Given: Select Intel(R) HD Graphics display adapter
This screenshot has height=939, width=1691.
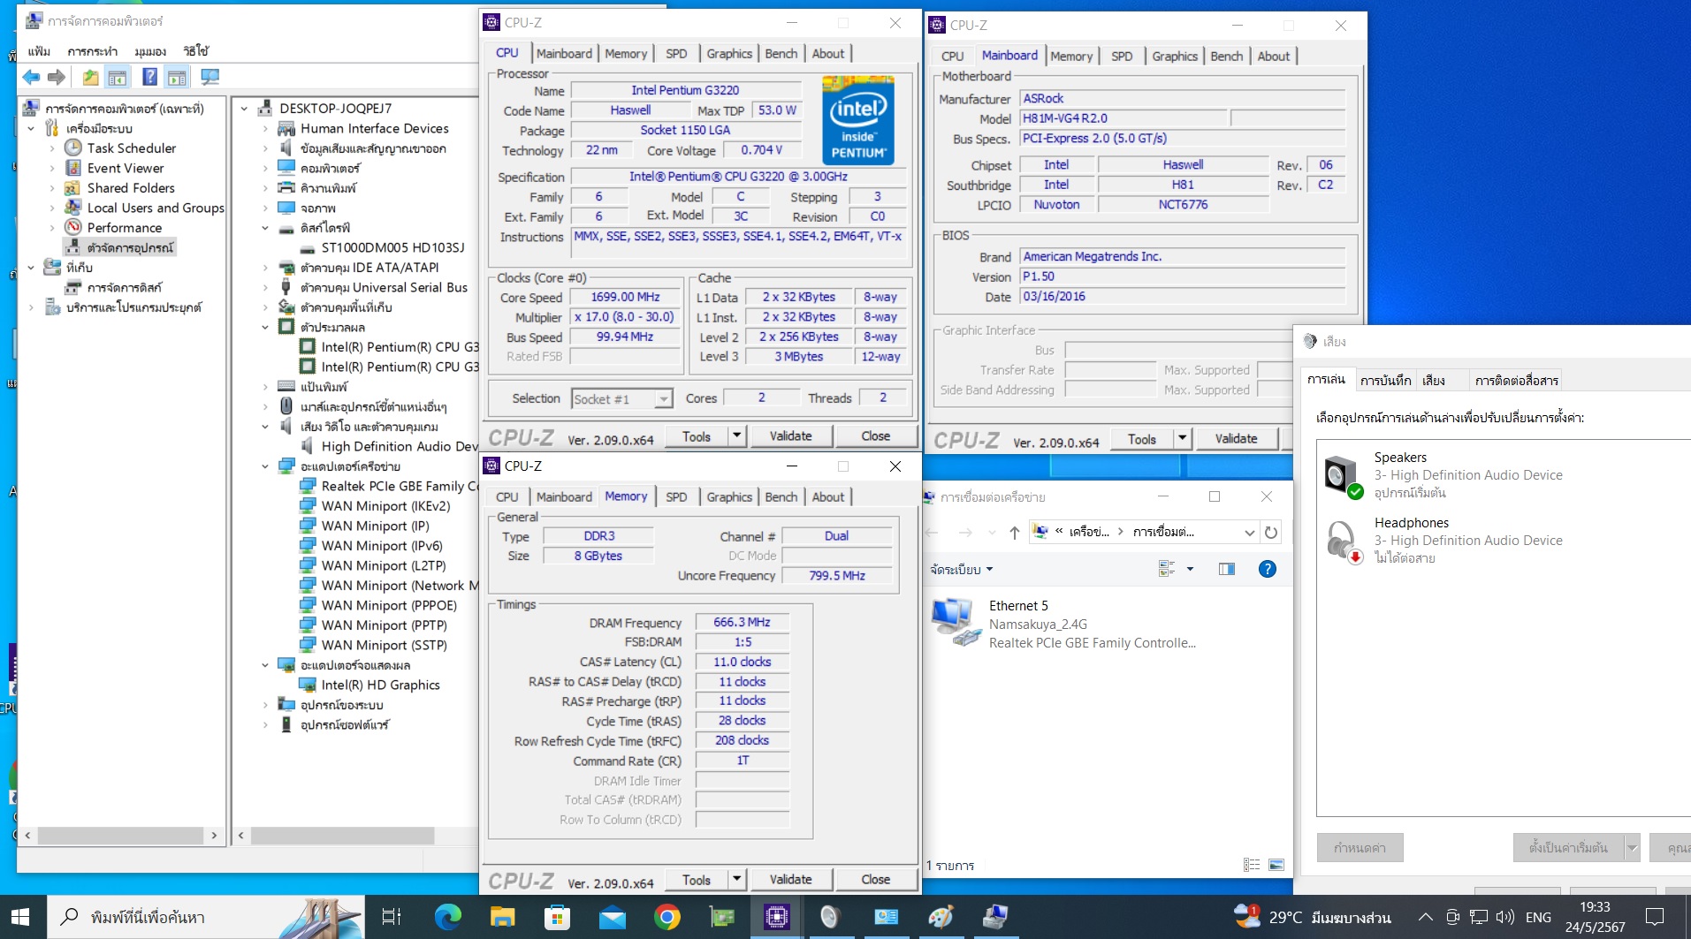Looking at the screenshot, I should click(380, 685).
